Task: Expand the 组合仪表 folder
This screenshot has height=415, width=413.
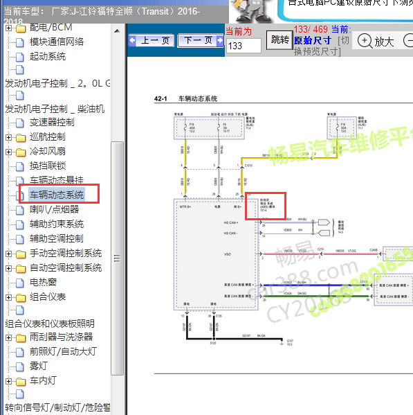Action: pos(8,297)
